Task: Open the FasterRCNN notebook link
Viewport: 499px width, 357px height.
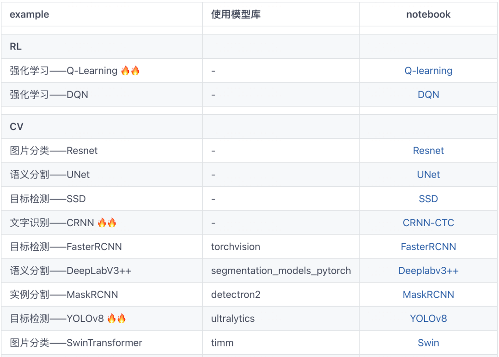Action: [428, 247]
